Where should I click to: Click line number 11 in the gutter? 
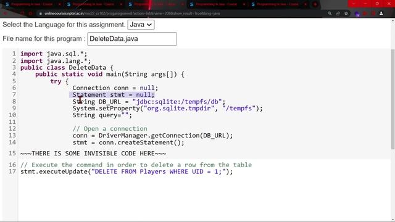click(x=12, y=122)
